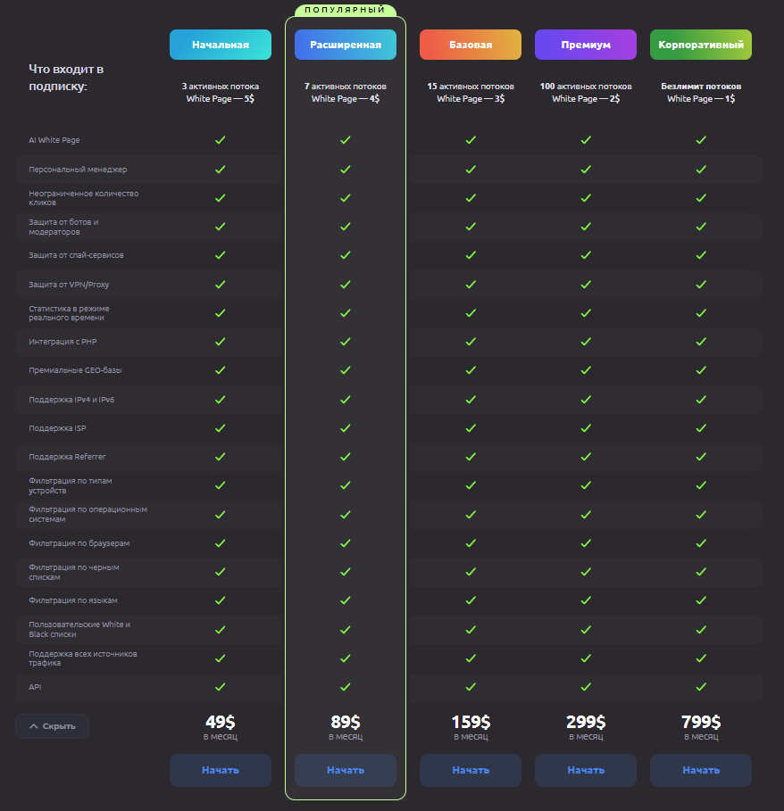
Task: Click the Неограниченное количество кликов checkmark for Базовая
Action: pyautogui.click(x=471, y=197)
